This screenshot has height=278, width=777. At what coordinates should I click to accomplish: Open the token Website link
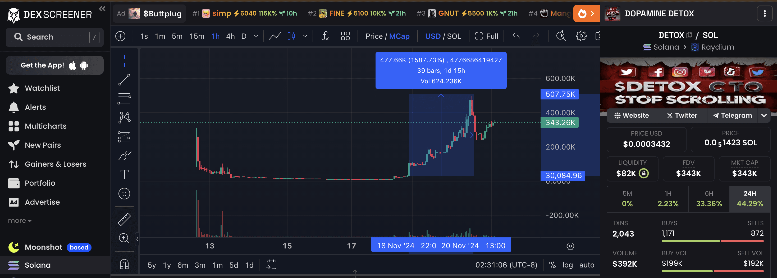(x=632, y=116)
